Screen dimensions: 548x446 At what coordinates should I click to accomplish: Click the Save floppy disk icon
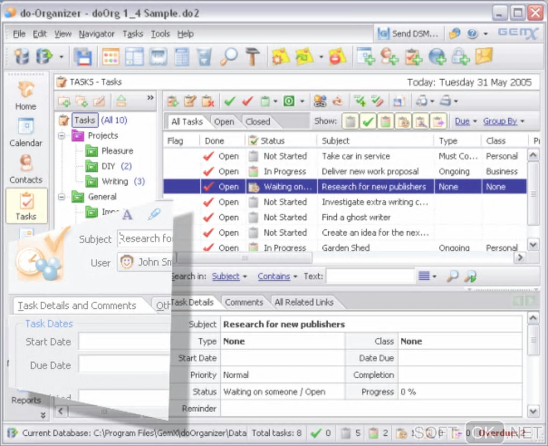click(x=83, y=56)
